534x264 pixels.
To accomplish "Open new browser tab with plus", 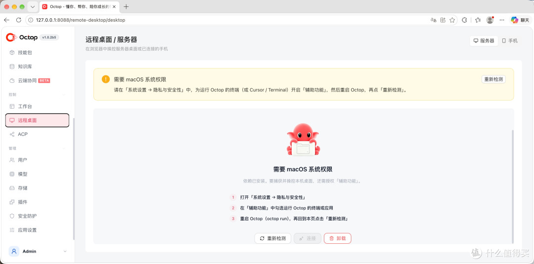I will click(126, 7).
